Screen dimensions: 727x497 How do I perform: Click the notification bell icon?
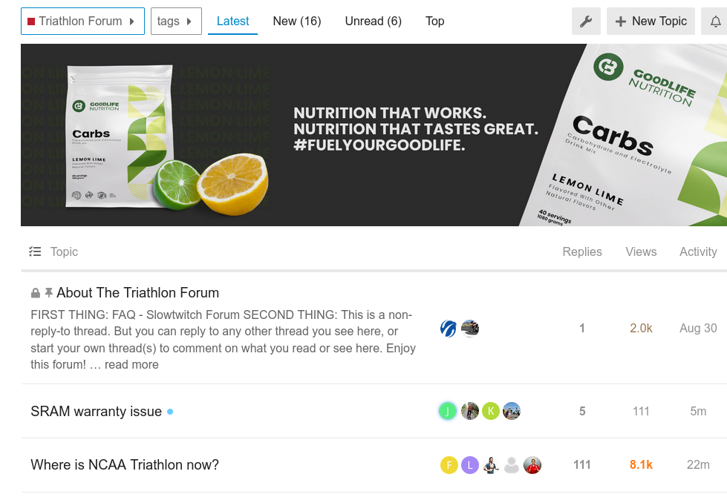click(715, 22)
